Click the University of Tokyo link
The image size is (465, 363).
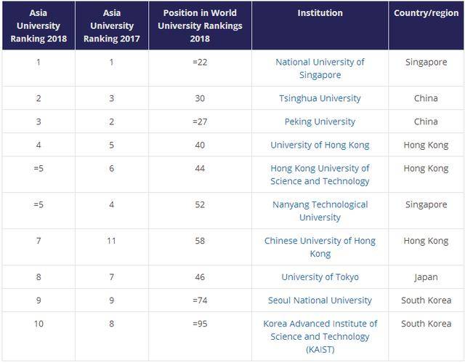(x=320, y=277)
